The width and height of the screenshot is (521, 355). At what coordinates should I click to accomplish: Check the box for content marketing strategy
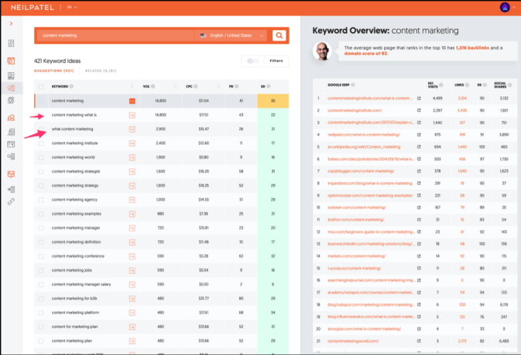tap(41, 186)
